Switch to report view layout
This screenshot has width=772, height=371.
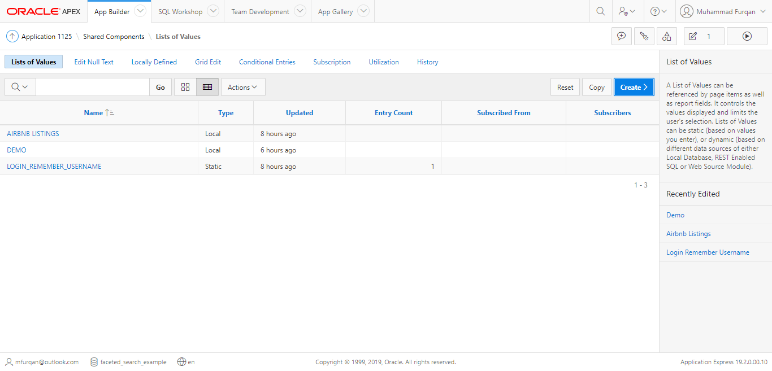pos(207,87)
